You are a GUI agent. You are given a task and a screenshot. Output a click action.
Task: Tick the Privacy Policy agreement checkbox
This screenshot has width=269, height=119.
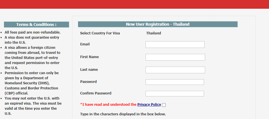[164, 105]
